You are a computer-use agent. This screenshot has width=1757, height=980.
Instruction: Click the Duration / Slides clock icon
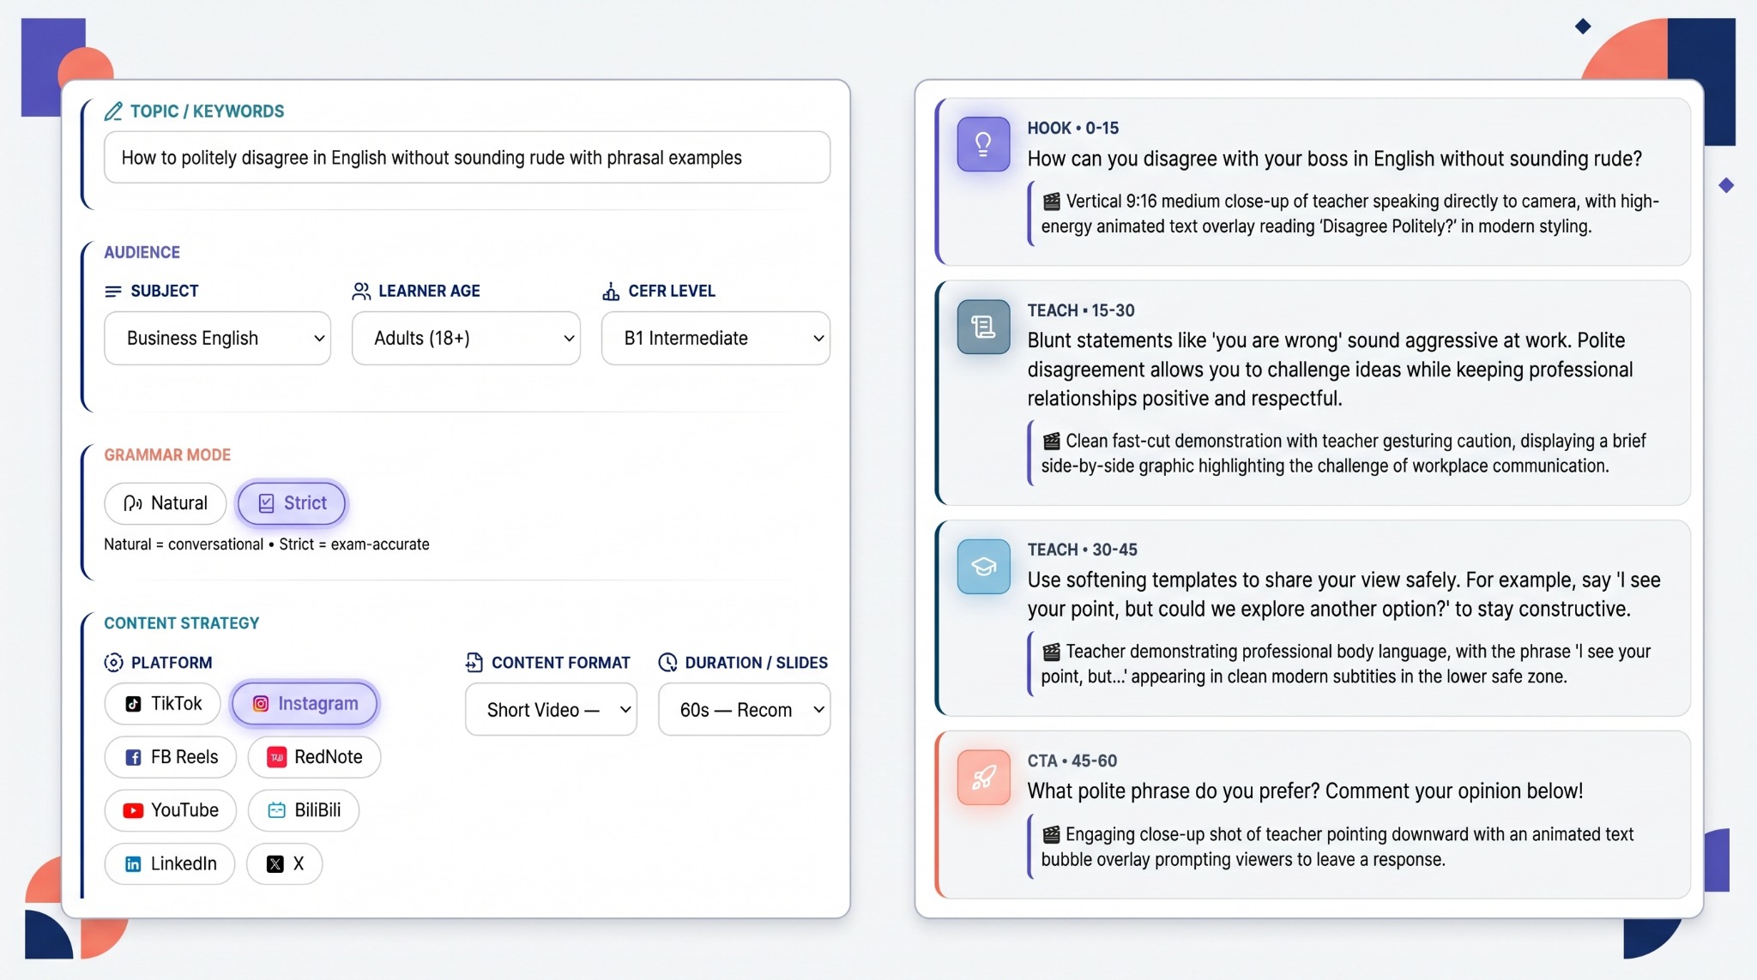(667, 663)
